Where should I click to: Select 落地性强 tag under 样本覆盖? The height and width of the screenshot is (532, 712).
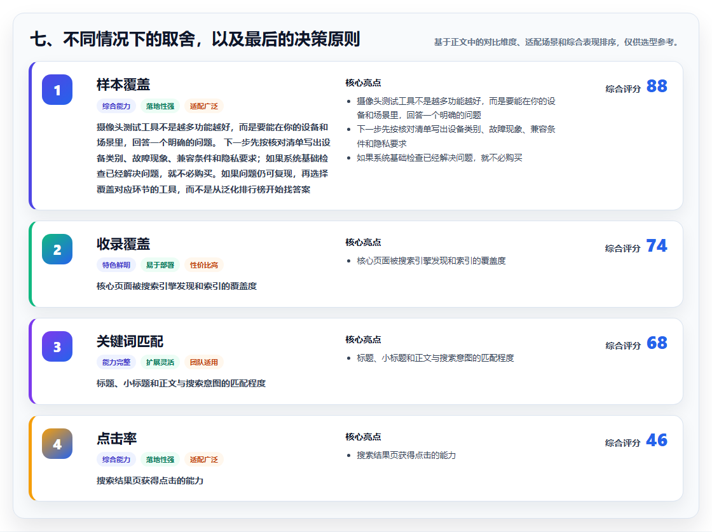(160, 106)
